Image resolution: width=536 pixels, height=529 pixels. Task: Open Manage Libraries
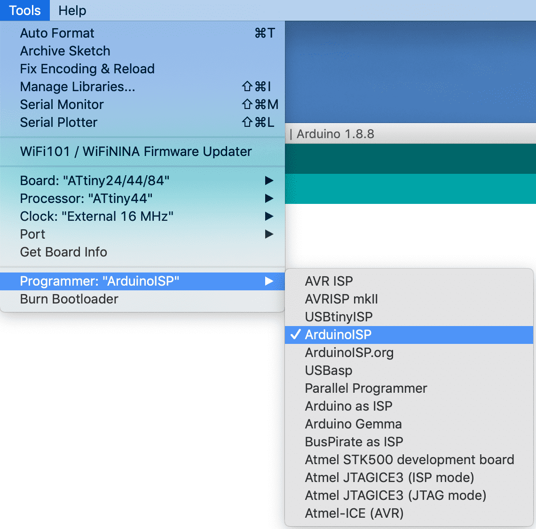coord(78,86)
